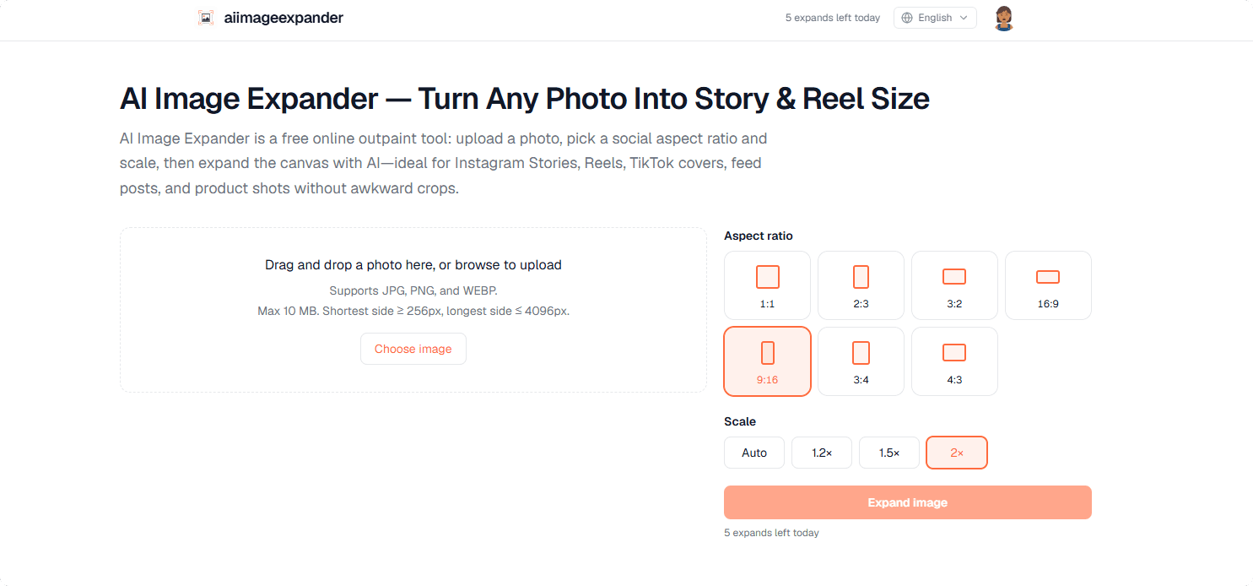Choose the 2:3 portrait ratio icon
1253x586 pixels.
click(861, 277)
